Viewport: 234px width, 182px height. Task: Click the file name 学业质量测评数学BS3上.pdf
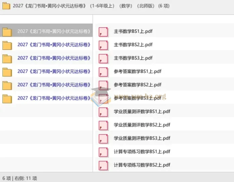142,138
